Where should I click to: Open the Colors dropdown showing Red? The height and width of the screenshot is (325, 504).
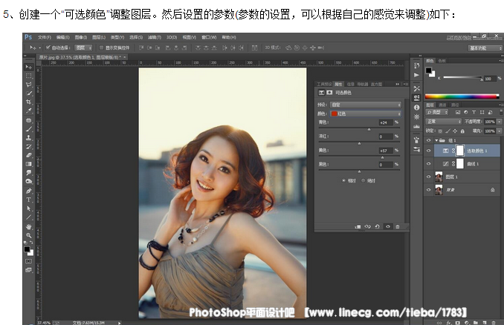[366, 114]
